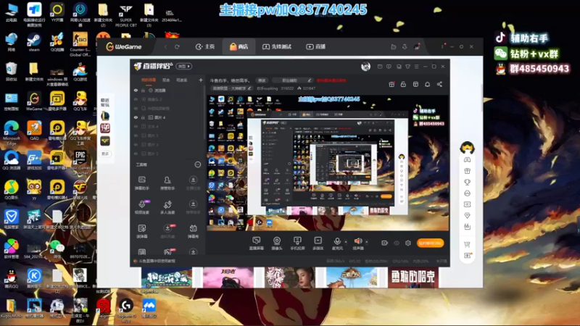Click the WeGame logo

[123, 47]
